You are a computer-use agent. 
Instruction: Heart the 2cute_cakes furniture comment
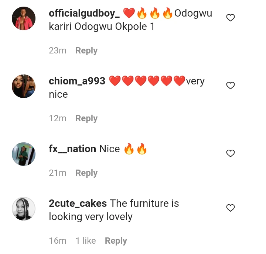pyautogui.click(x=231, y=208)
